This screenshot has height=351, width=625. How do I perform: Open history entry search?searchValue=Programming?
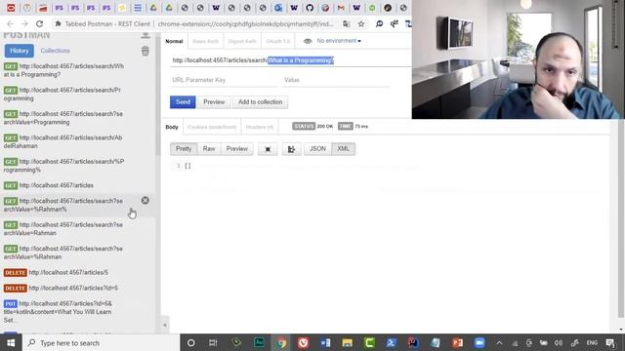(63, 118)
